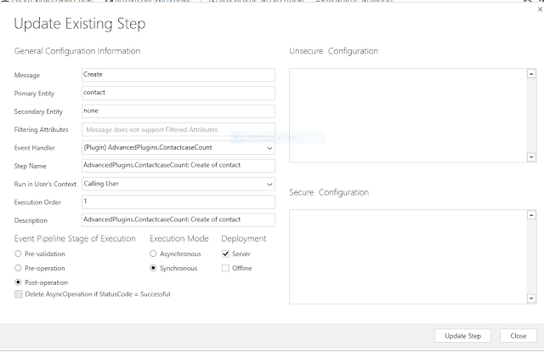Focus the Primary Entity text field
Viewport: 544px width, 353px height.
178,93
